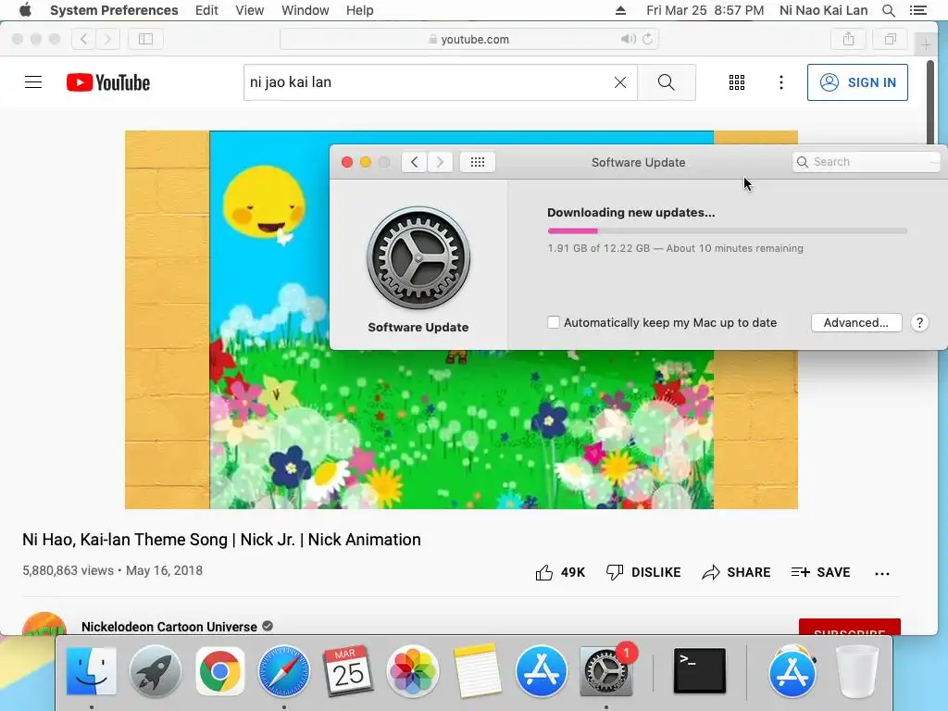Screen dimensions: 948x711
Task: Open Notification Center list icon
Action: click(917, 10)
